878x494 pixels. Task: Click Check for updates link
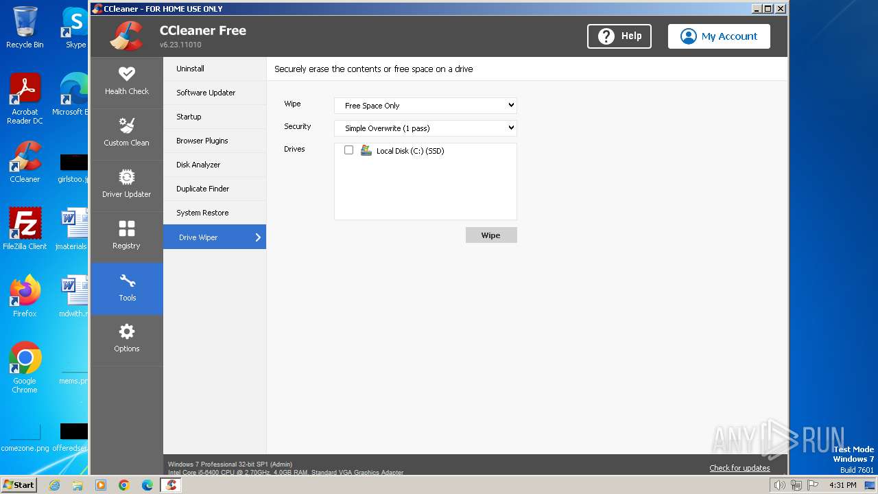click(739, 468)
